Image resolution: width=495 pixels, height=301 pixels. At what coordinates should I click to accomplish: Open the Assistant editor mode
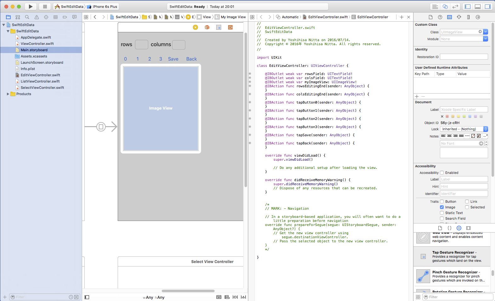445,7
